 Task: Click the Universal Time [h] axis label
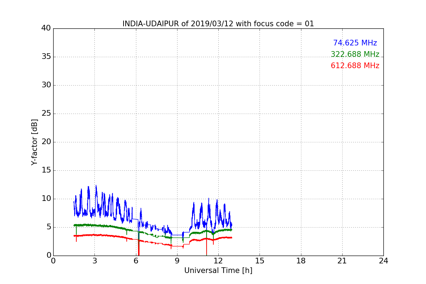click(218, 271)
